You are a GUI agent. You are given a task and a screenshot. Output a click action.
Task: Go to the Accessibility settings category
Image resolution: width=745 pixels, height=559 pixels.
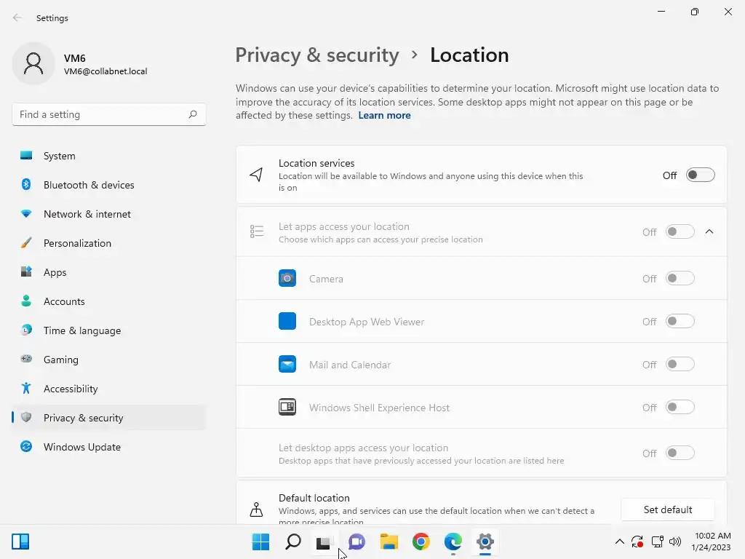click(71, 389)
